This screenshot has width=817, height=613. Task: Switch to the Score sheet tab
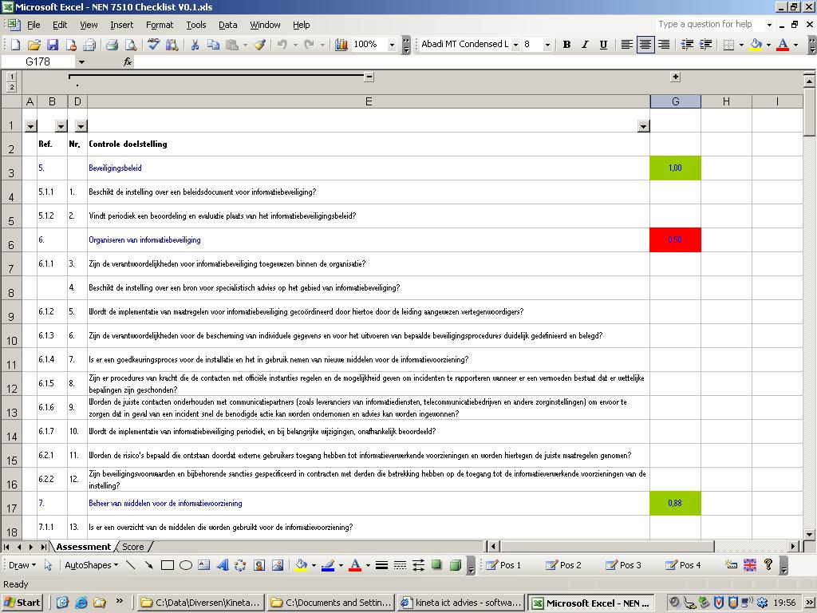(132, 547)
